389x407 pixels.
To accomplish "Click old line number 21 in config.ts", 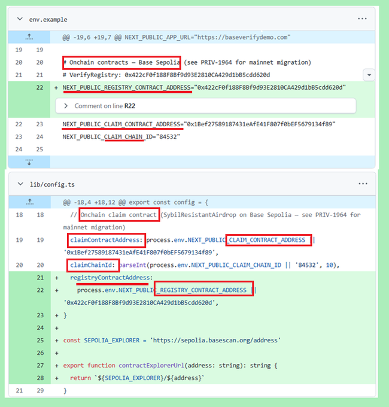I will pyautogui.click(x=19, y=391).
